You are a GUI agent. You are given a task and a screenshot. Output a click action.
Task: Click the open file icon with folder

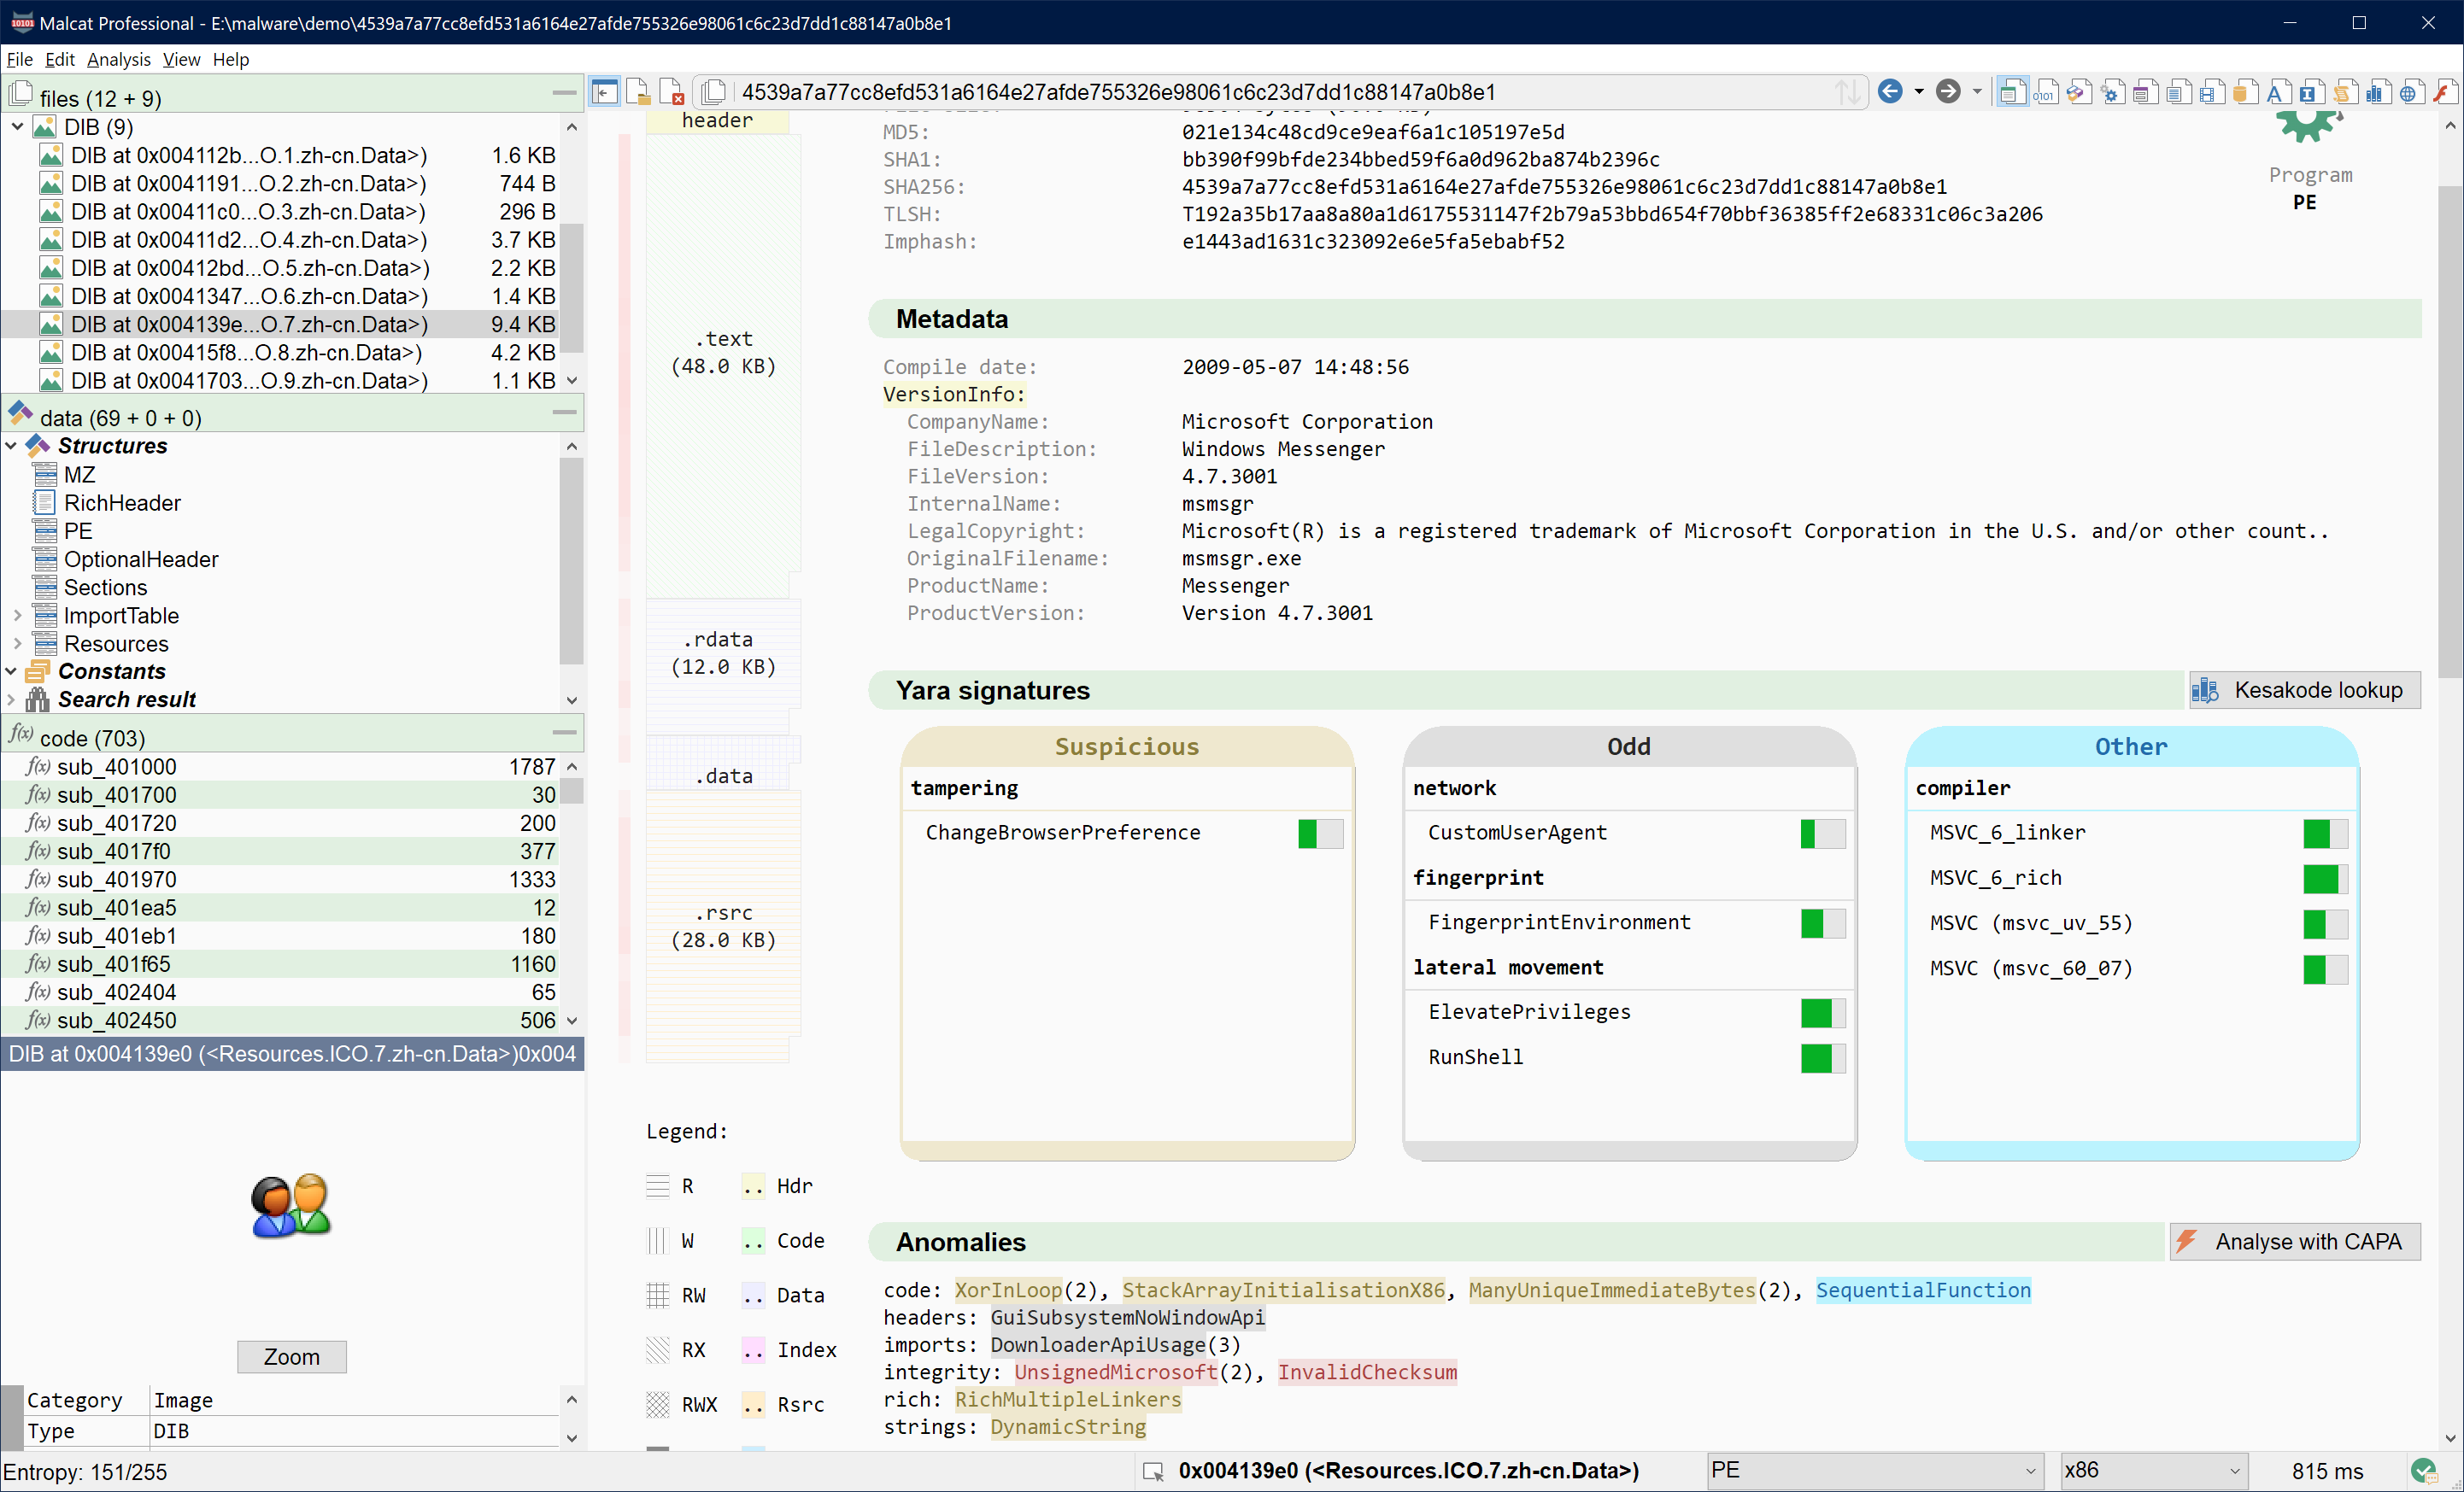coord(638,92)
